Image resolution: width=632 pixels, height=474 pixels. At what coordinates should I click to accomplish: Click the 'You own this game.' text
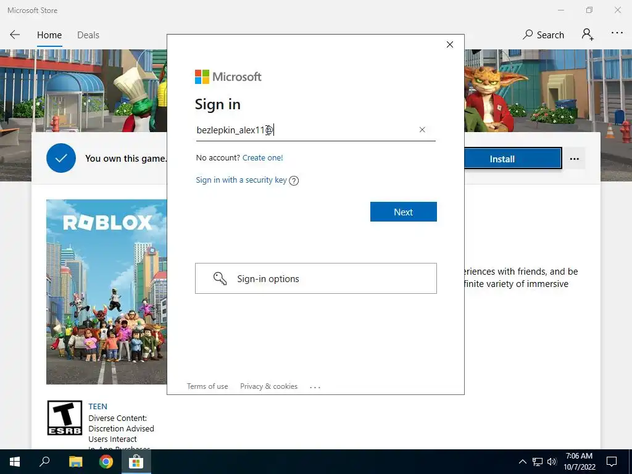(126, 159)
